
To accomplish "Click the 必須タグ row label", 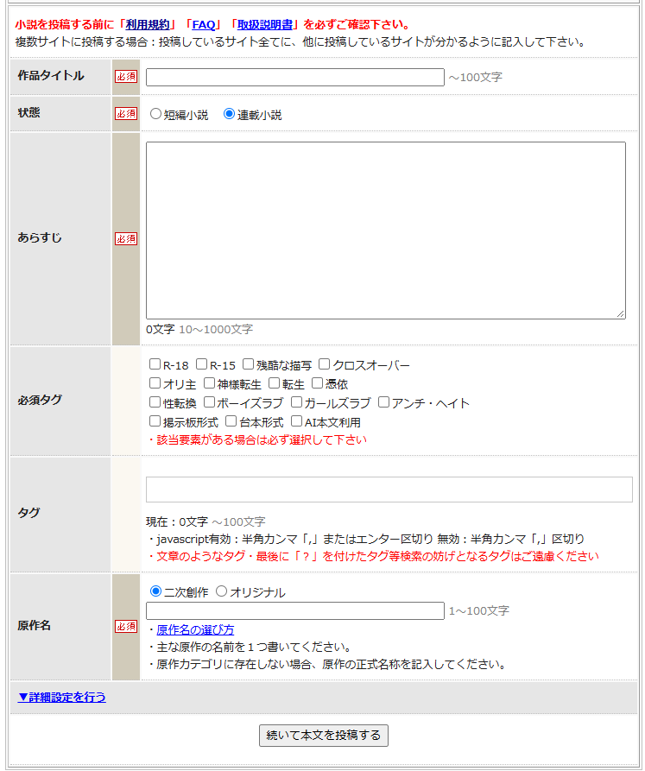I will click(40, 401).
